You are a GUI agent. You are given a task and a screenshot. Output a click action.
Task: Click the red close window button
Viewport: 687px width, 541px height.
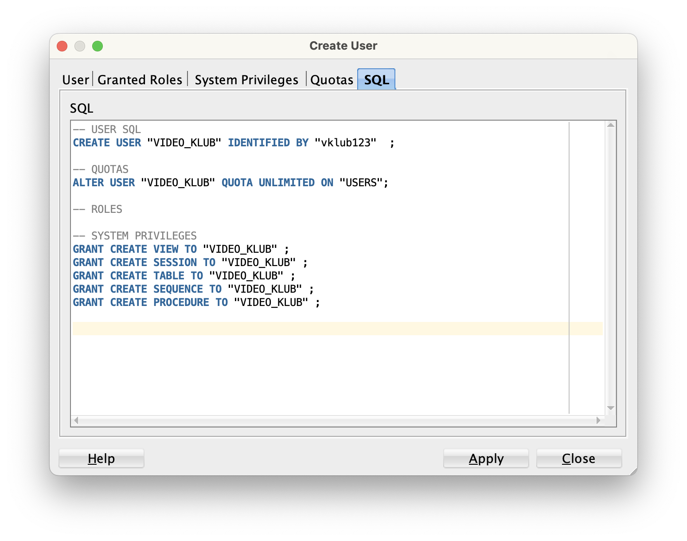coord(62,46)
